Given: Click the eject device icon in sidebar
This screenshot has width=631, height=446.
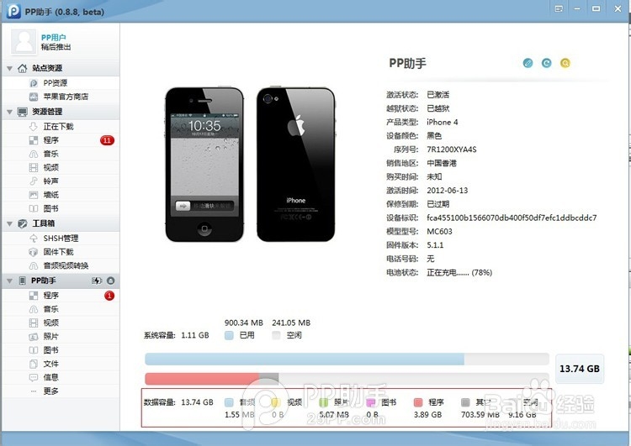Looking at the screenshot, I should [x=111, y=281].
